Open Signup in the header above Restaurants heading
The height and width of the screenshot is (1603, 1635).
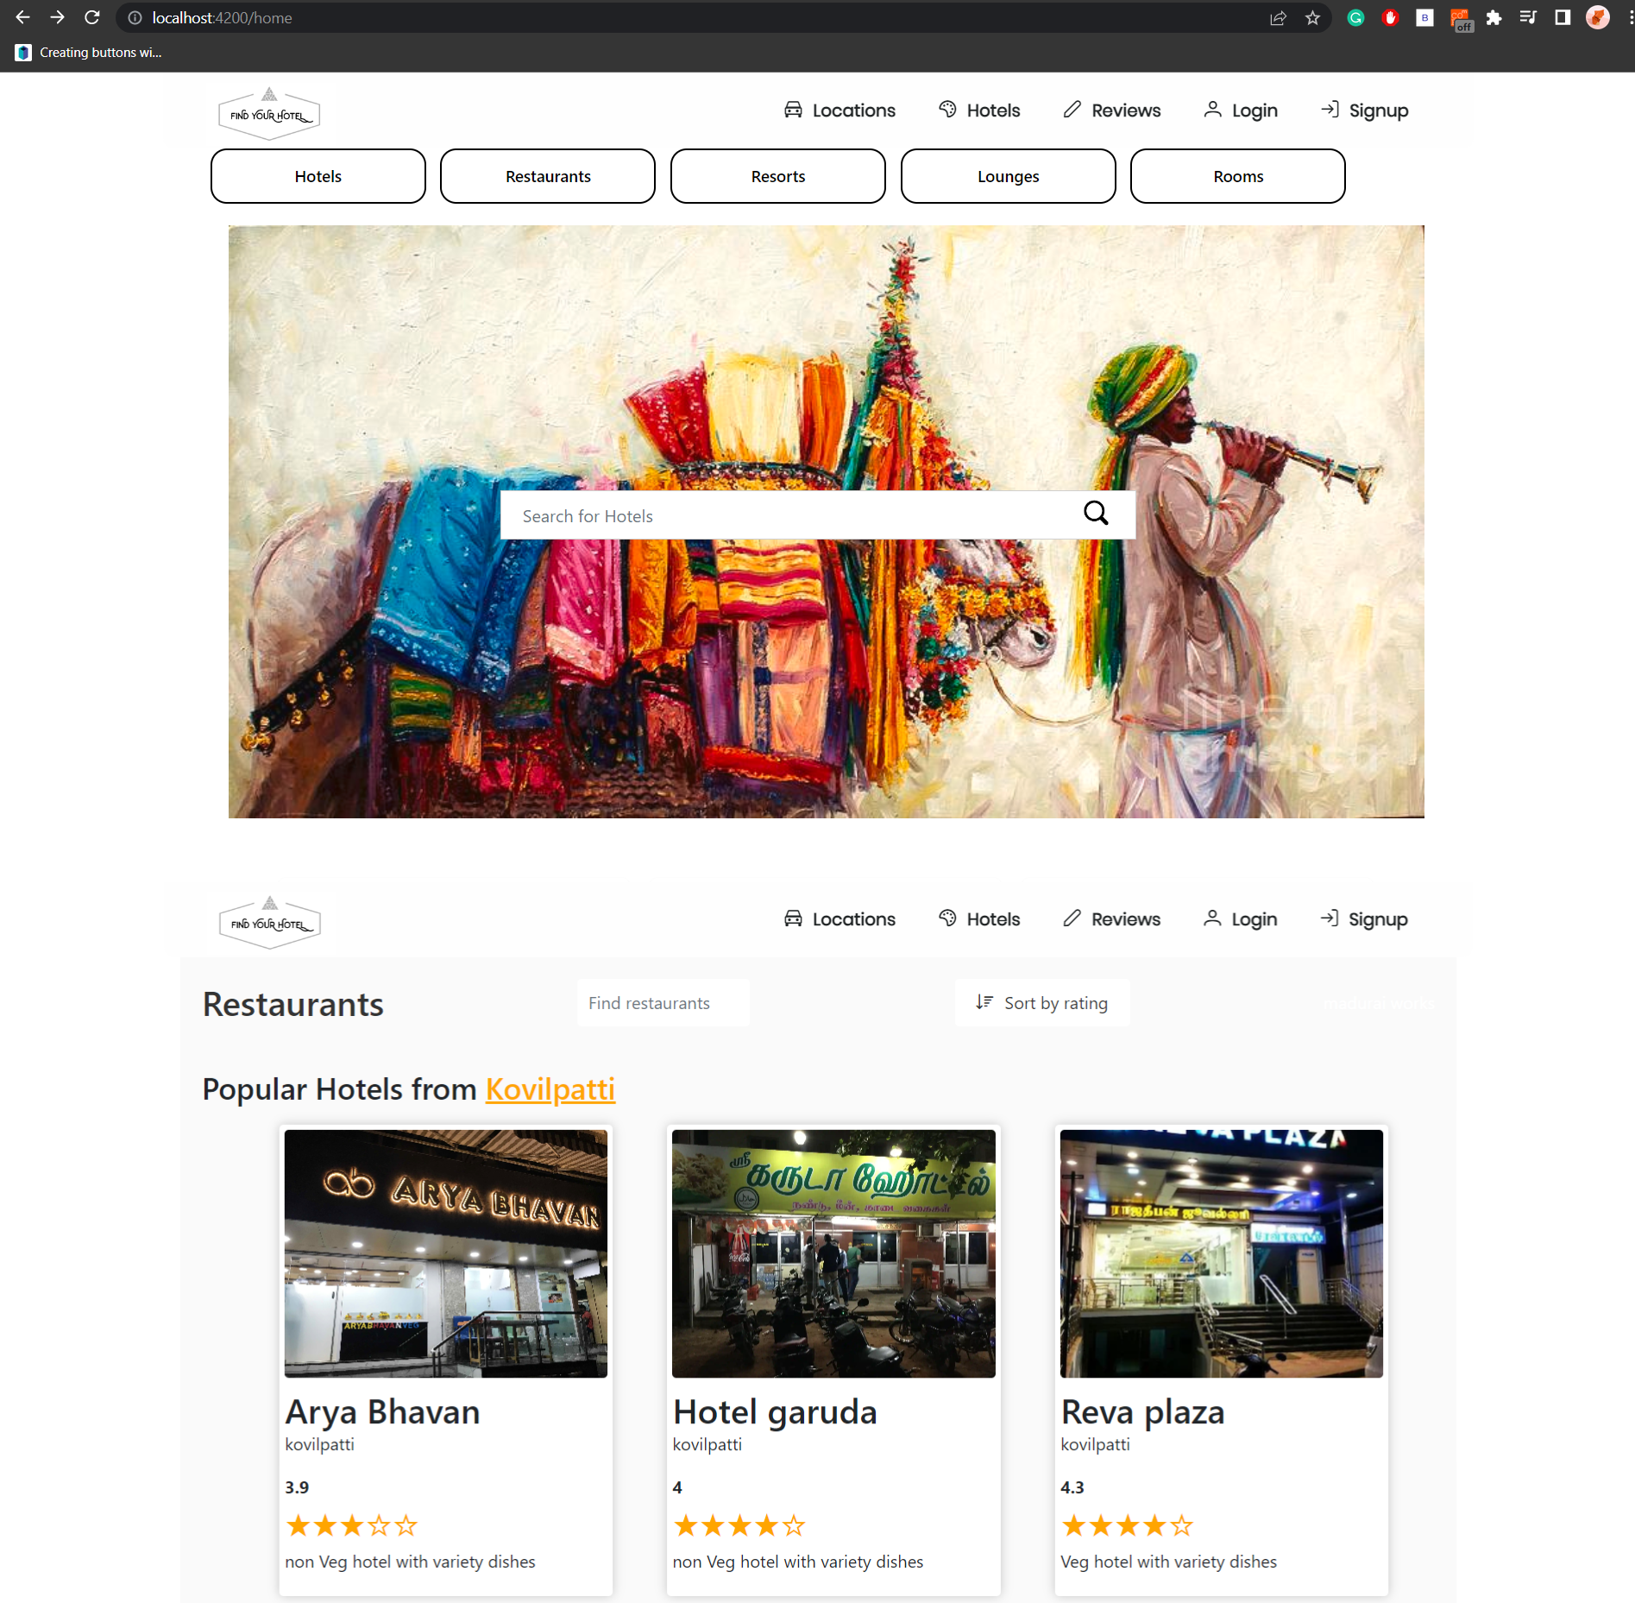tap(1364, 918)
